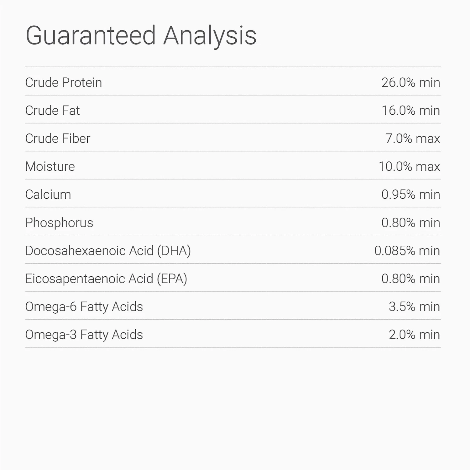Click the 3.5% min Omega-6 value
Viewport: 470px width, 470px height.
coord(414,307)
